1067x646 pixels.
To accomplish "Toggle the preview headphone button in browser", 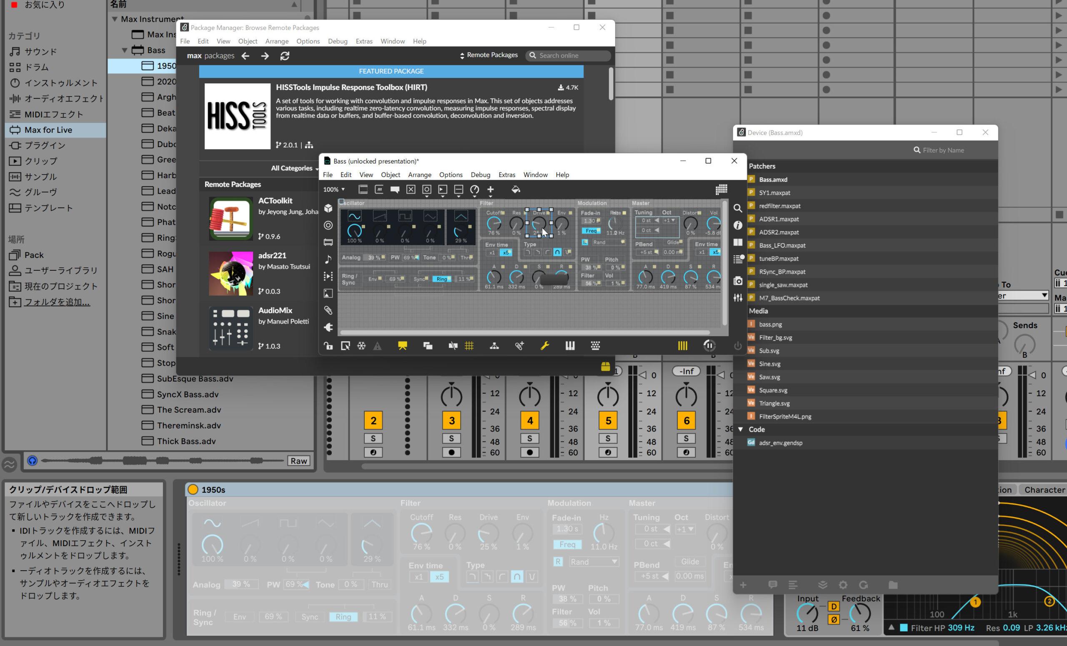I will [32, 461].
